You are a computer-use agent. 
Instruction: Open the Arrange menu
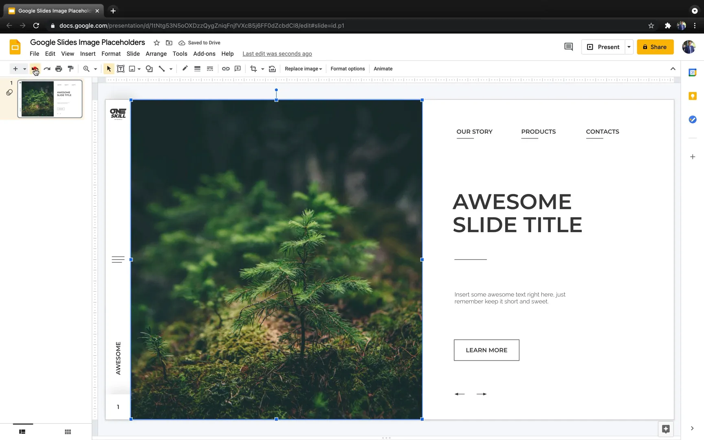tap(156, 54)
